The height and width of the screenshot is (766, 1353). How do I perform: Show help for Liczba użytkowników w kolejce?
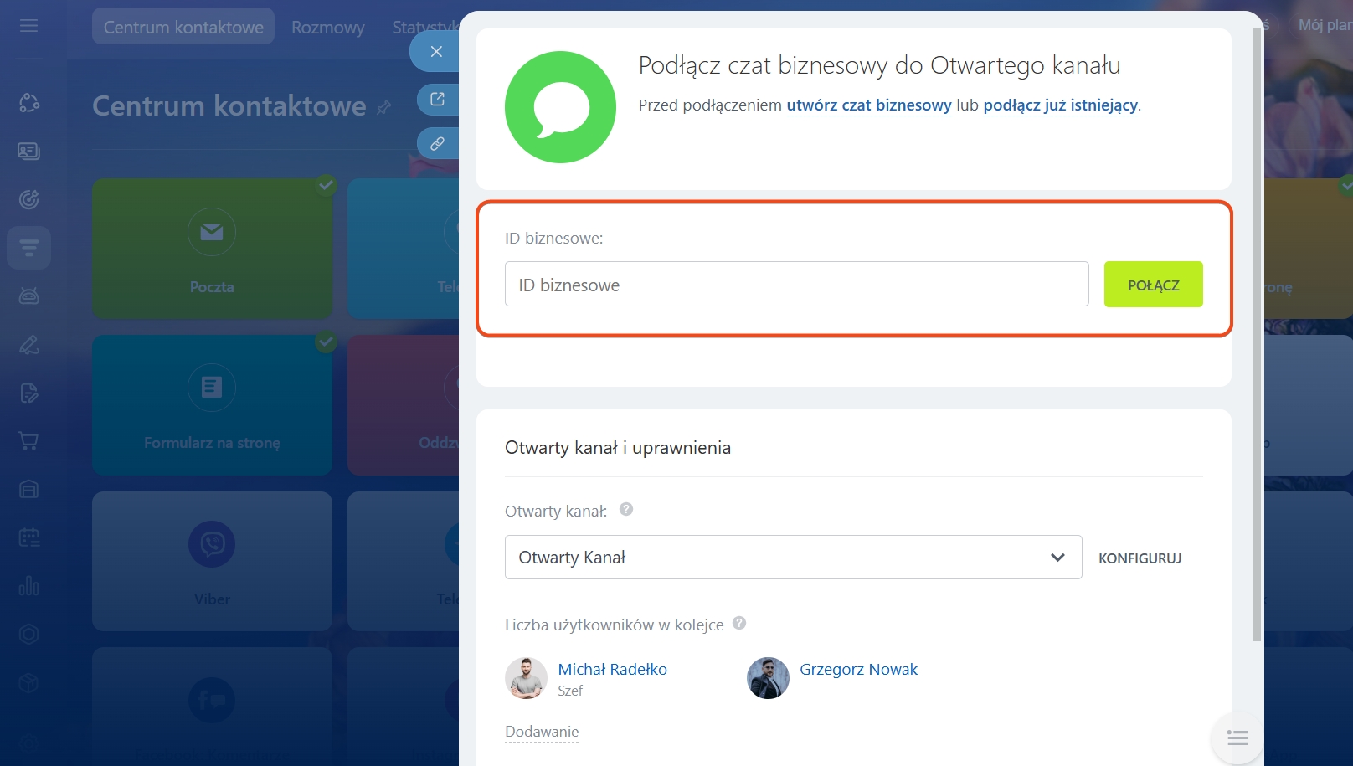pyautogui.click(x=739, y=623)
